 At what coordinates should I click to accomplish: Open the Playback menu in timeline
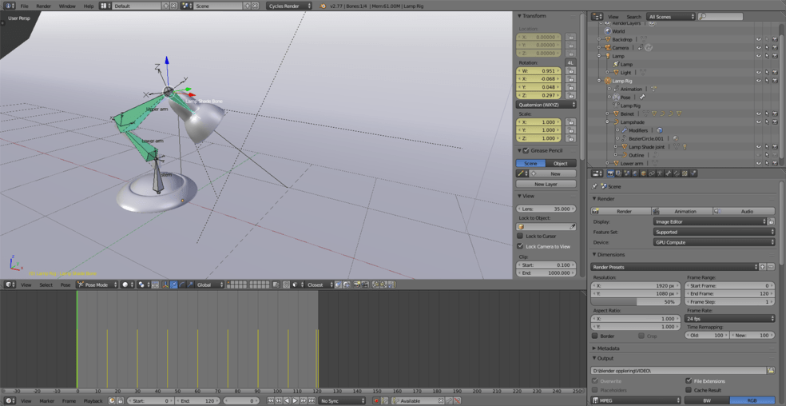93,400
